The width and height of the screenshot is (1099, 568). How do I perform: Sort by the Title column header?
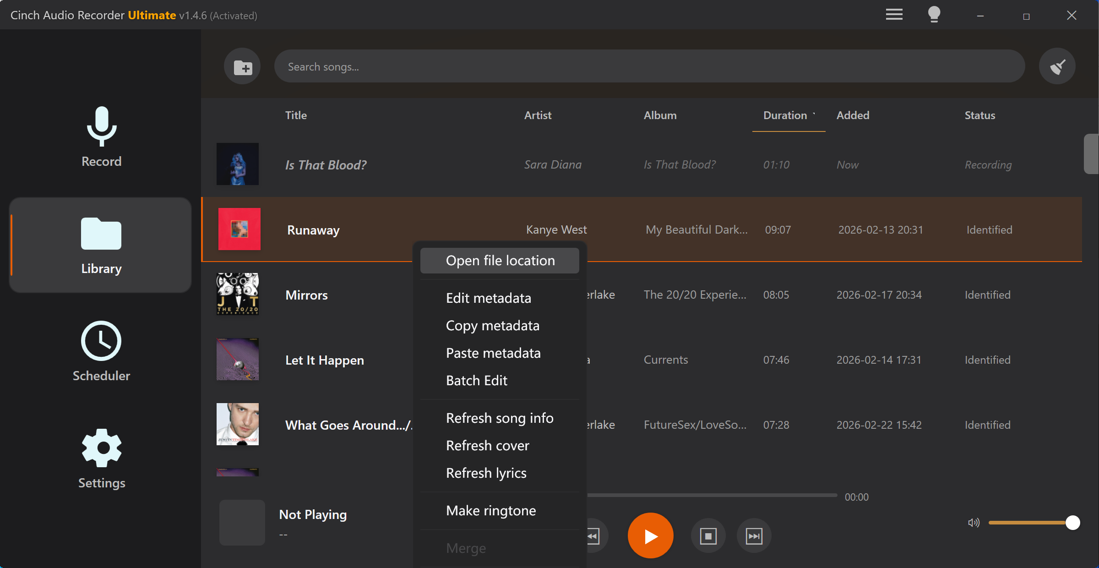click(296, 115)
